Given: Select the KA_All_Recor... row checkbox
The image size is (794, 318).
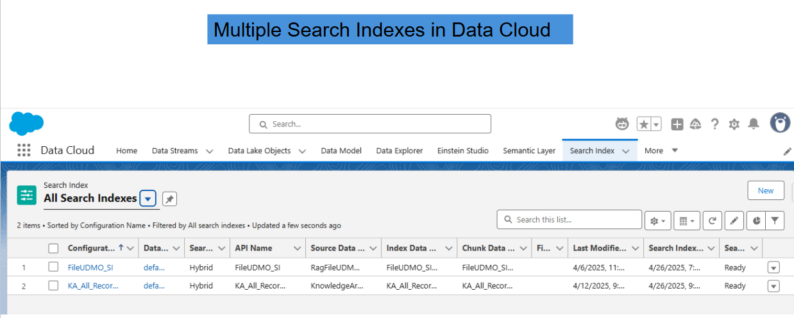Looking at the screenshot, I should (53, 286).
